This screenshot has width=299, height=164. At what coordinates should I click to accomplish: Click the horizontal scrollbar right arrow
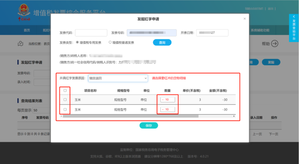(234, 116)
